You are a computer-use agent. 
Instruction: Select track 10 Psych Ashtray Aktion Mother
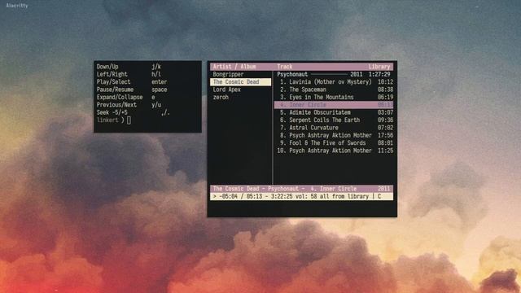[334, 151]
